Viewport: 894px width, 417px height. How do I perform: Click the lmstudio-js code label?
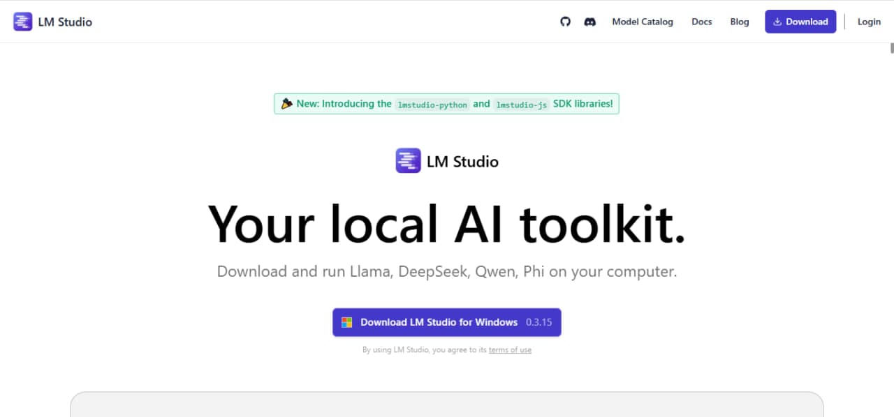522,105
